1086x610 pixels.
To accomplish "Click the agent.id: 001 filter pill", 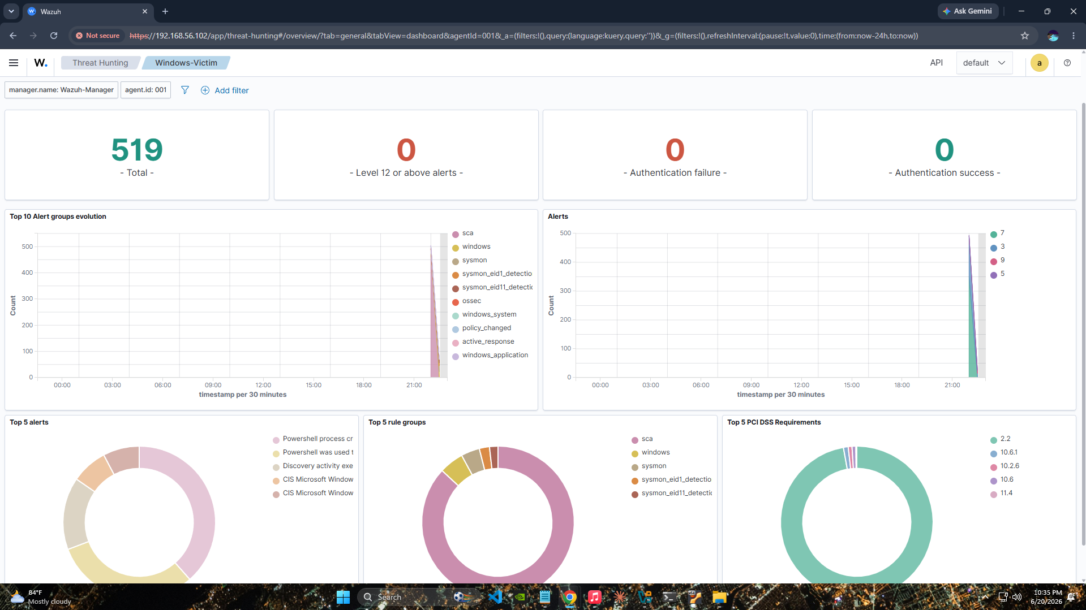I will [x=145, y=90].
